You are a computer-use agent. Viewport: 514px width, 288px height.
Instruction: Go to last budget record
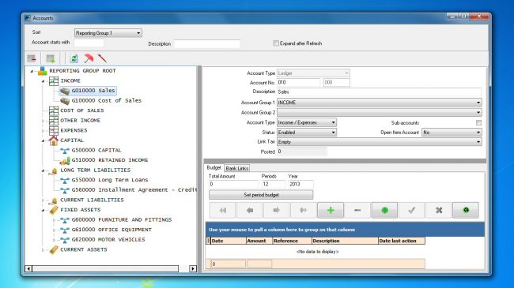tap(304, 210)
